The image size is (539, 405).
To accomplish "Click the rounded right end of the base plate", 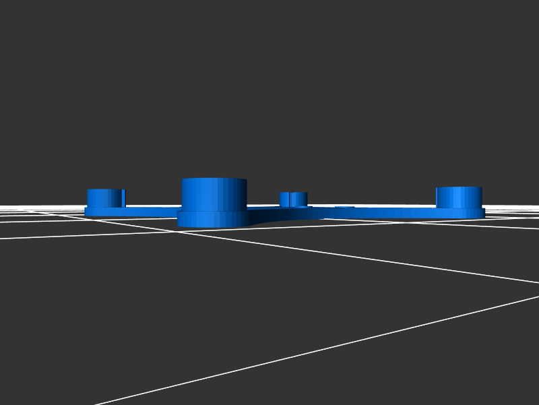I will (480, 213).
